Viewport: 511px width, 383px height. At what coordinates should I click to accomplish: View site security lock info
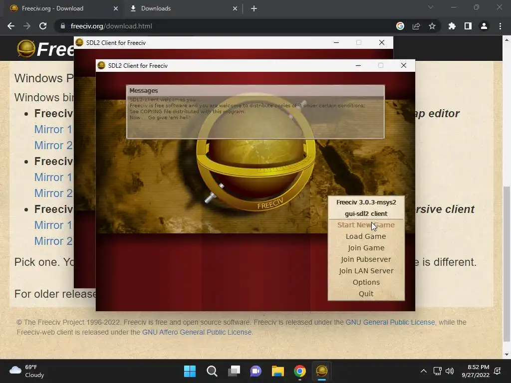point(63,26)
